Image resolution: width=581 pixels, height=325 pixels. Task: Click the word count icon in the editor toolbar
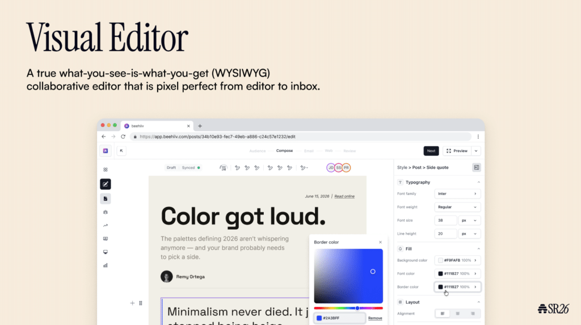pos(223,168)
